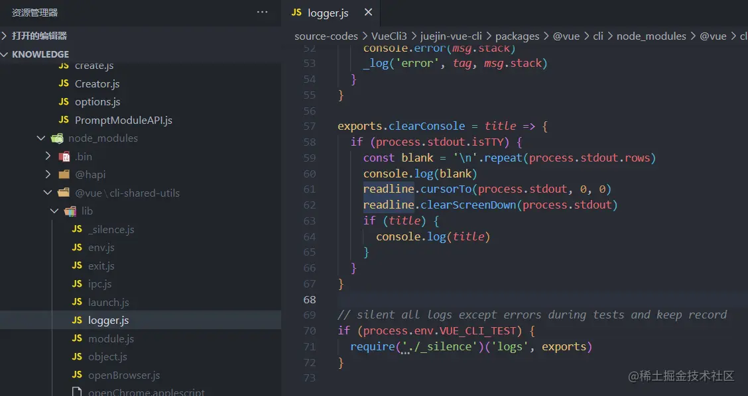Click line number 57 in the gutter
748x396 pixels.
pyautogui.click(x=310, y=126)
